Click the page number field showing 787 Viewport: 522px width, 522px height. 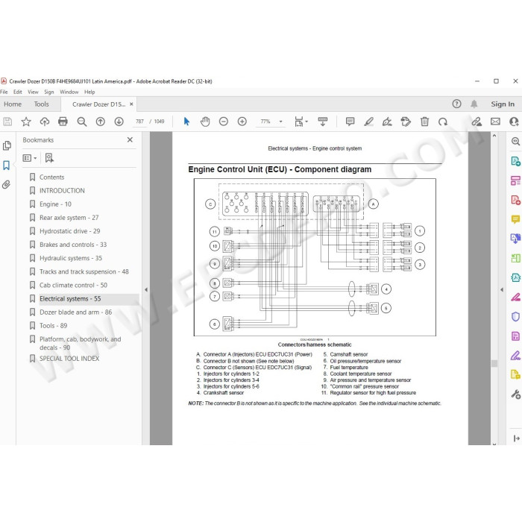click(x=140, y=122)
